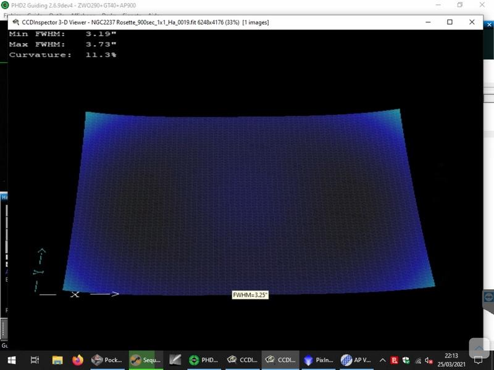494x370 pixels.
Task: Click the CCDInspector 3-D Viewer title text
Action: pyautogui.click(x=145, y=22)
